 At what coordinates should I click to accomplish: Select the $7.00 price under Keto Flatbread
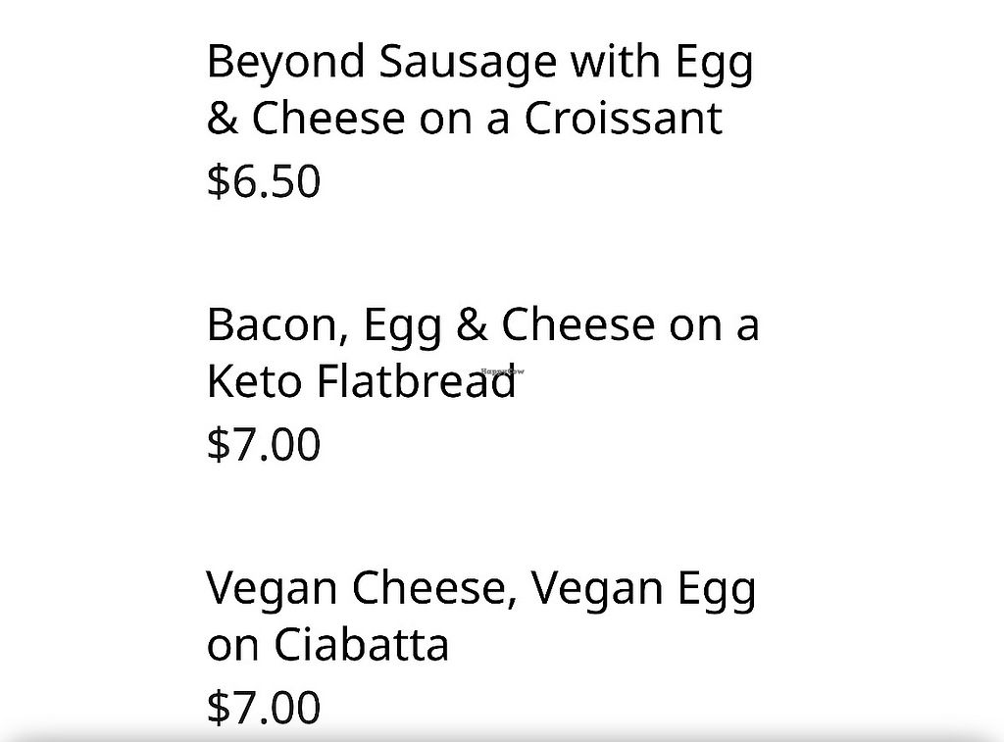[x=264, y=444]
